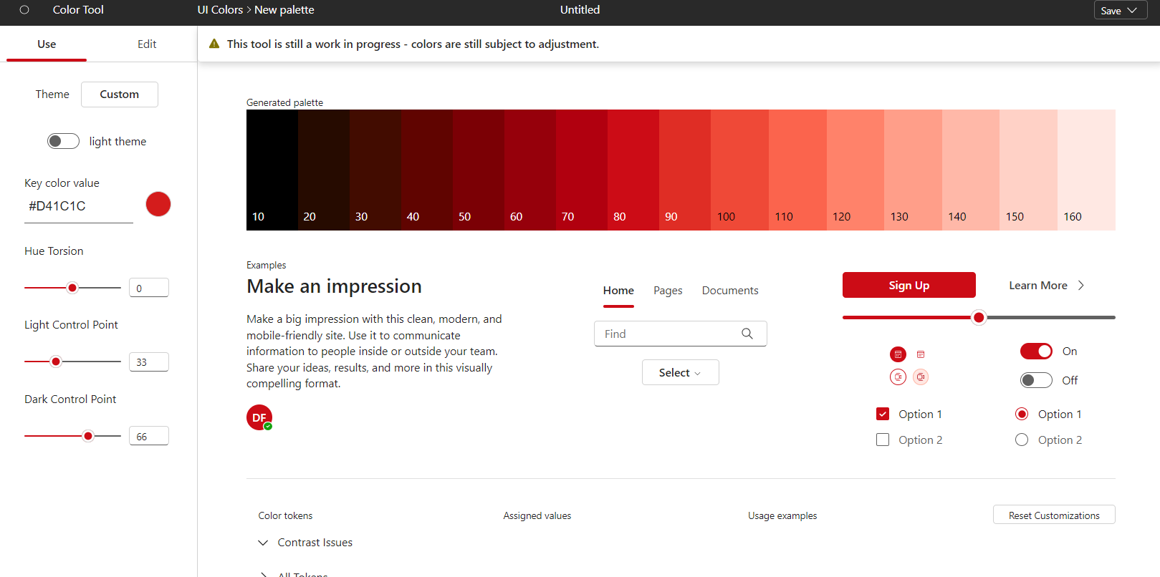Select the Documents pivot tab
The image size is (1160, 577).
(x=730, y=291)
